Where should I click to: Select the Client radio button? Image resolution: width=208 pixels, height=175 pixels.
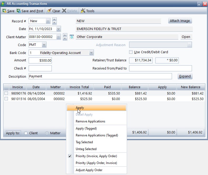[x=26, y=133]
